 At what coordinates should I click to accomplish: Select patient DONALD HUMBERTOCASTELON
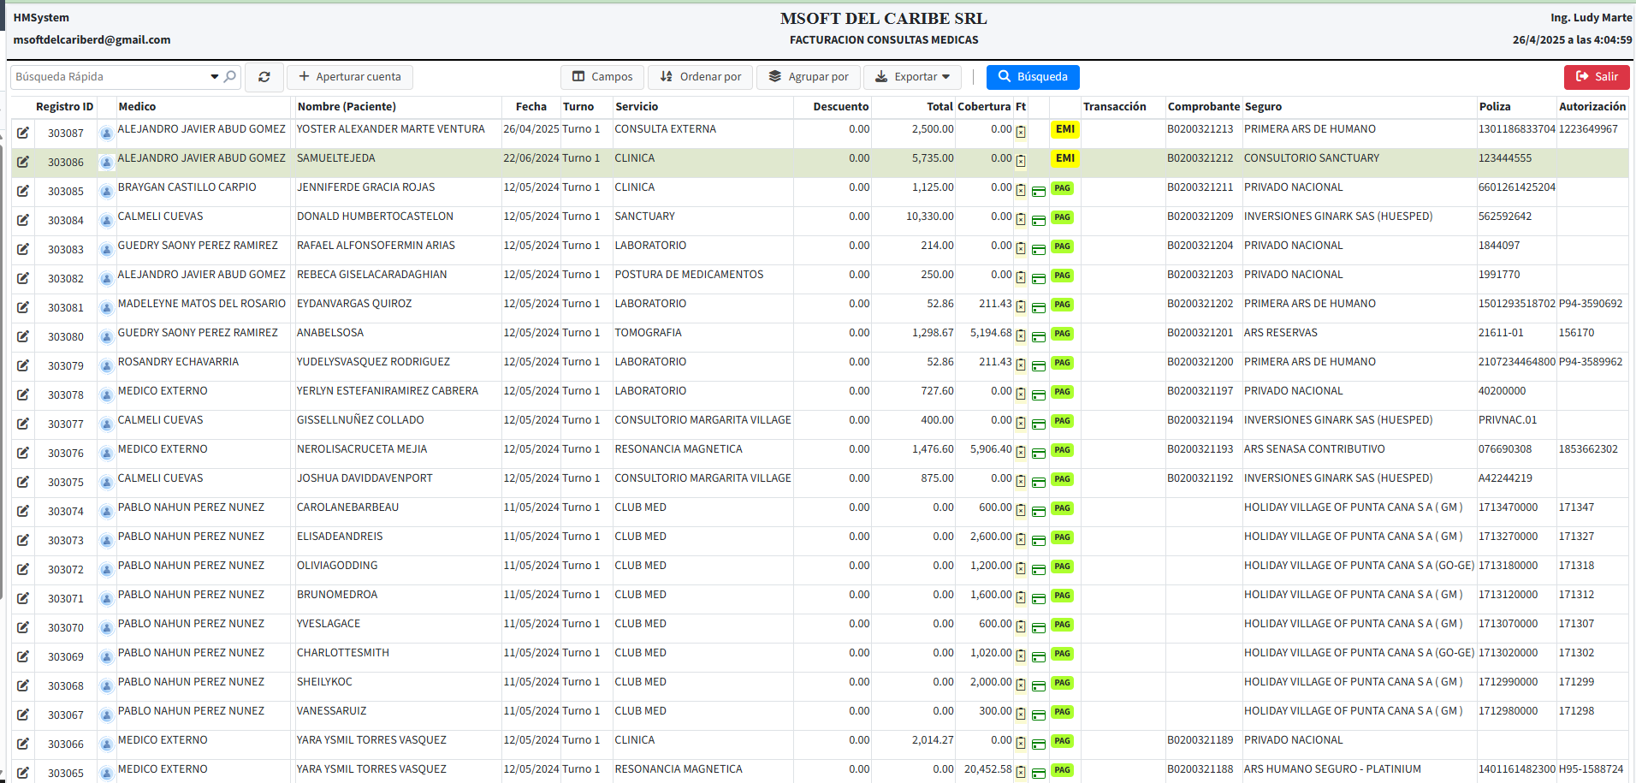click(375, 217)
